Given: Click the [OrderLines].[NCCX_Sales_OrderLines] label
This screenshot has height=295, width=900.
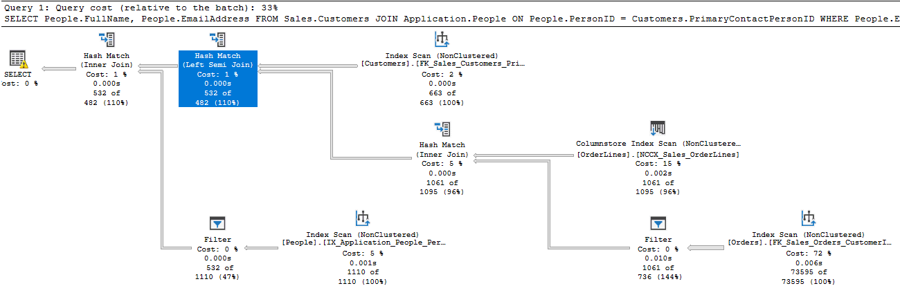Looking at the screenshot, I should coord(658,154).
